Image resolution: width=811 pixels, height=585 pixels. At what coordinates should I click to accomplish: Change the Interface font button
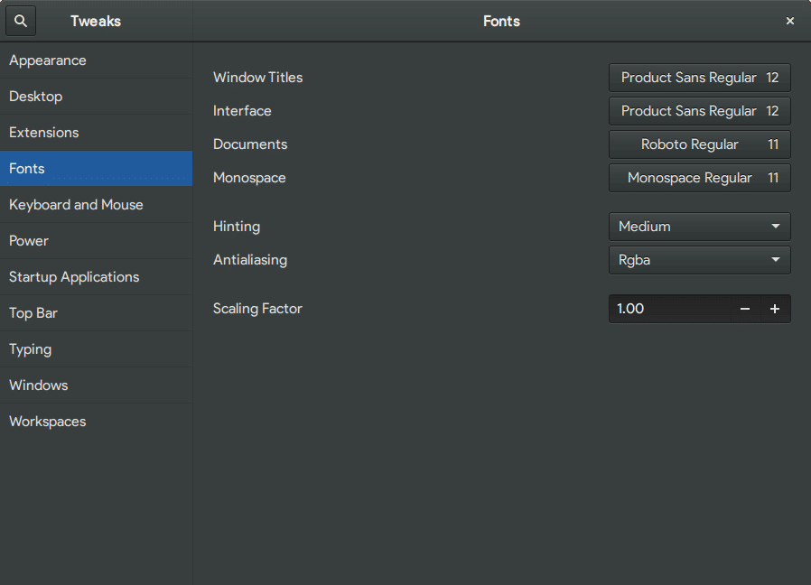coord(700,111)
